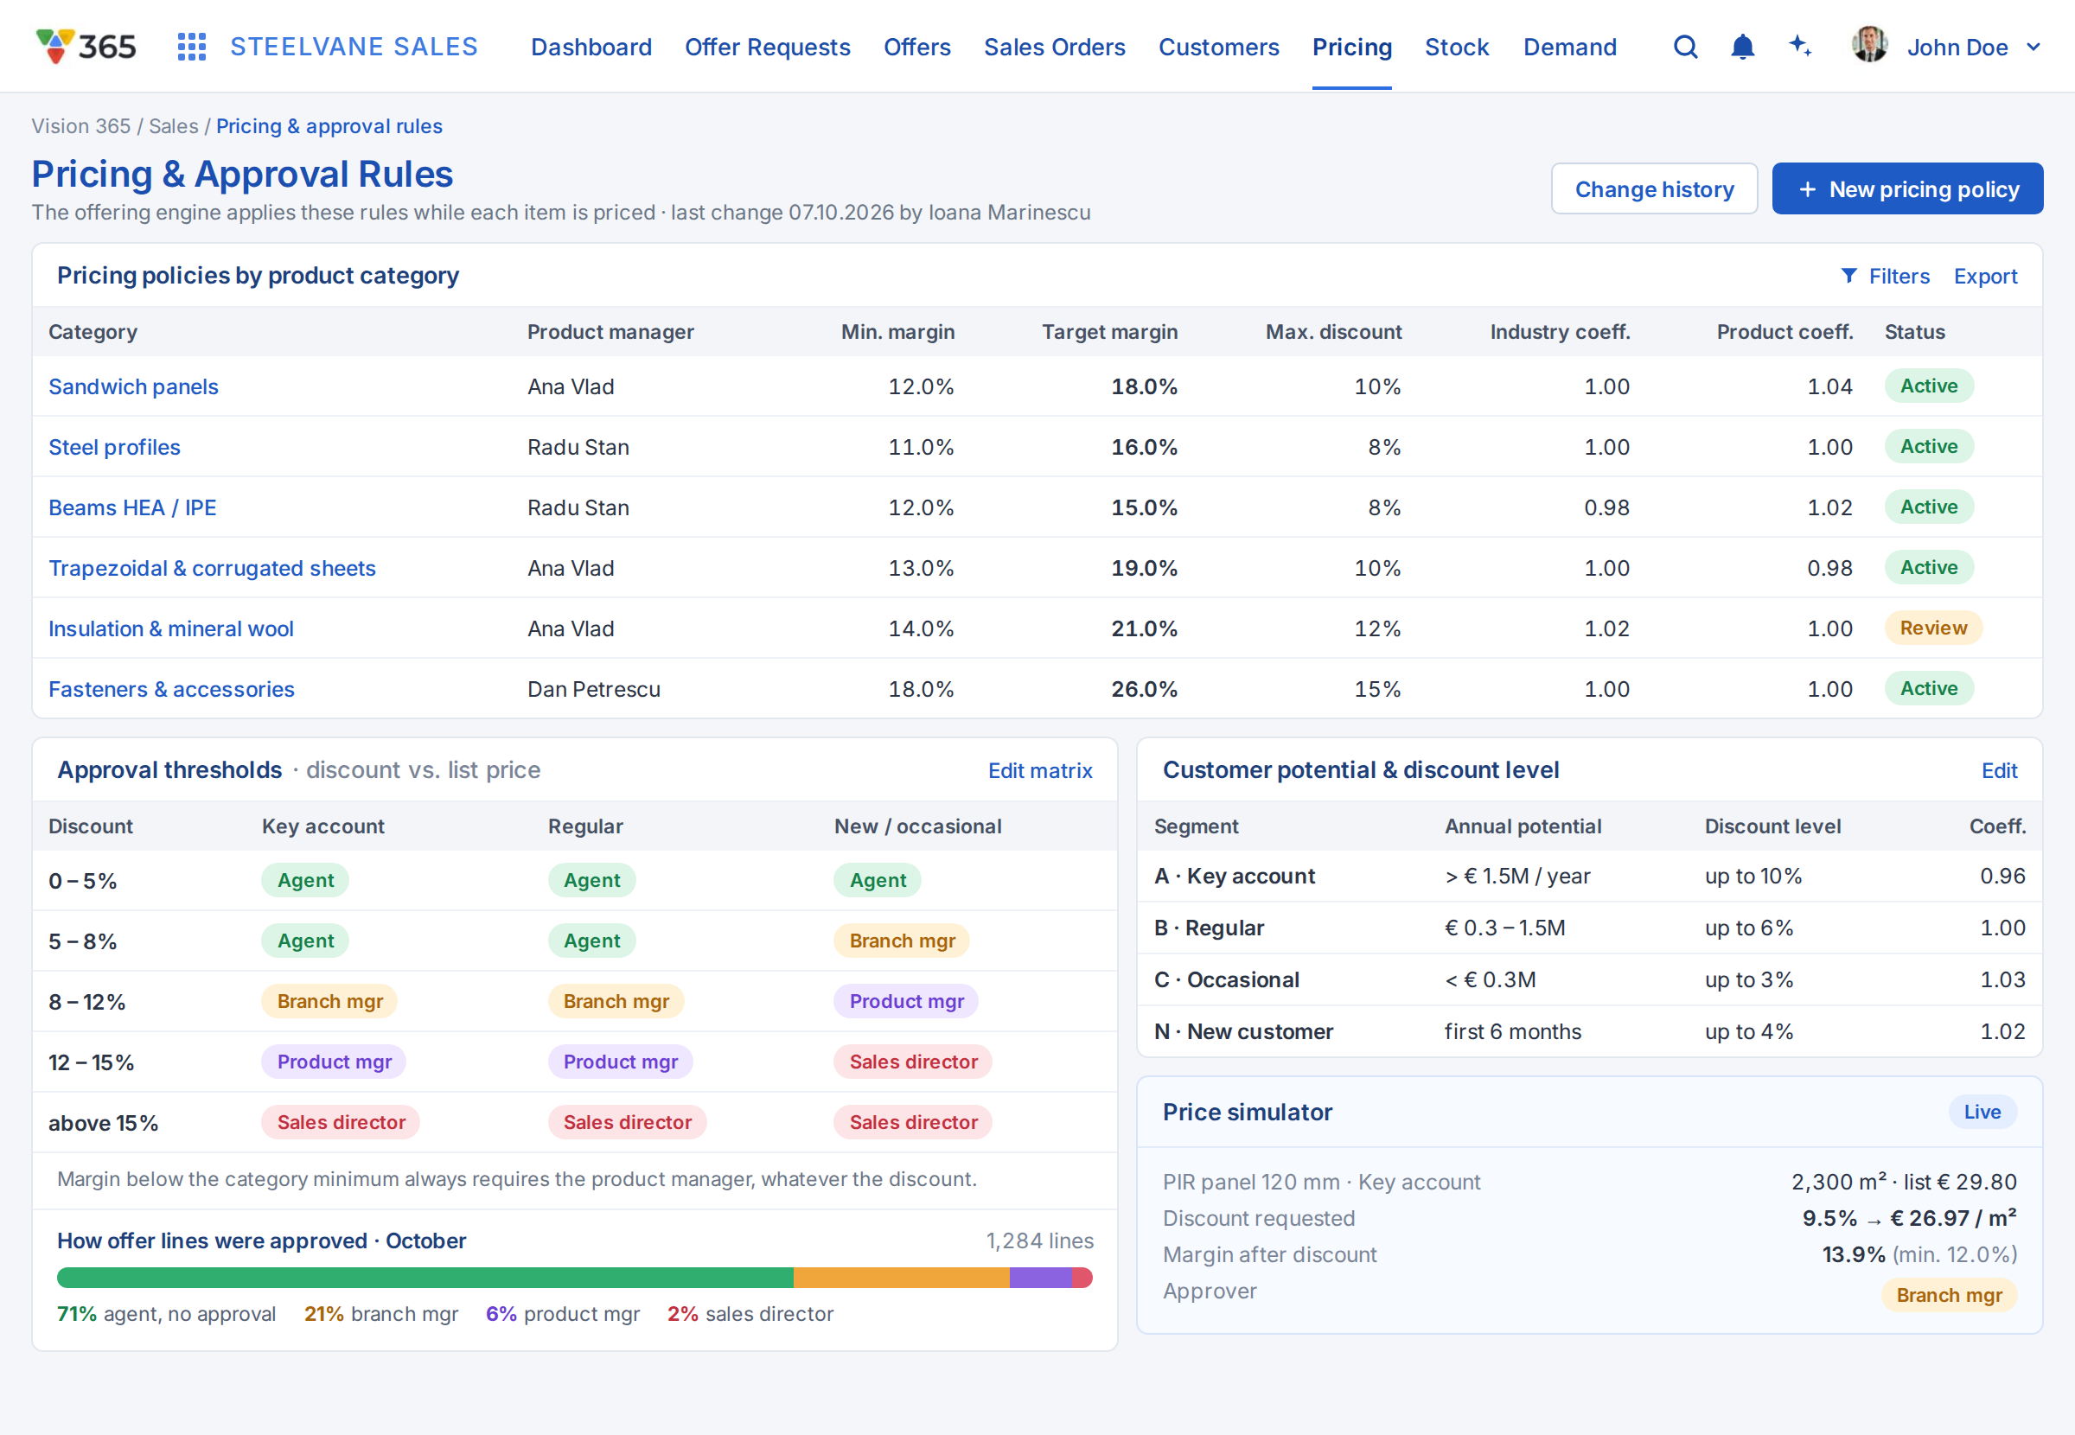
Task: Open the app launcher grid icon
Action: [x=191, y=47]
